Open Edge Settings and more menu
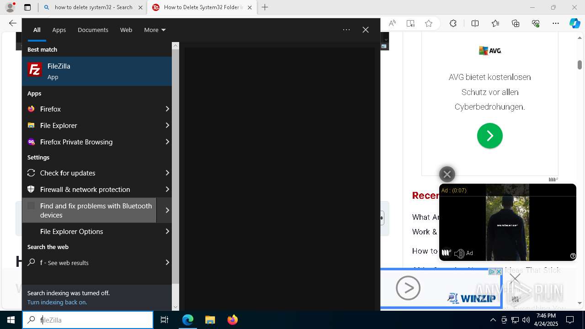 pyautogui.click(x=556, y=23)
